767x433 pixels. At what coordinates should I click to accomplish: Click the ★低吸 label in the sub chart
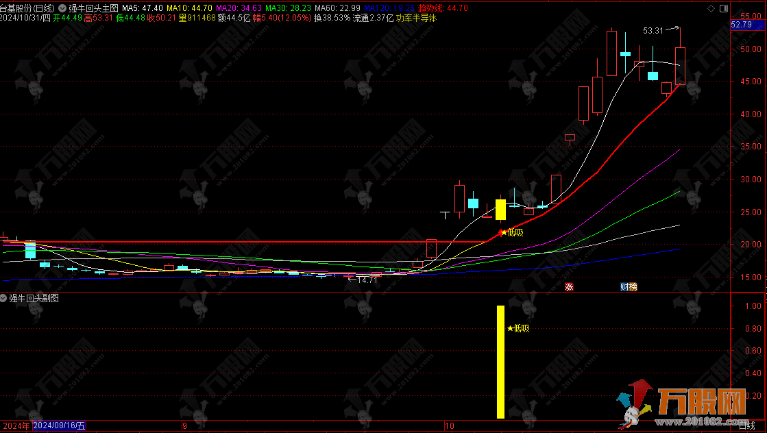click(518, 328)
